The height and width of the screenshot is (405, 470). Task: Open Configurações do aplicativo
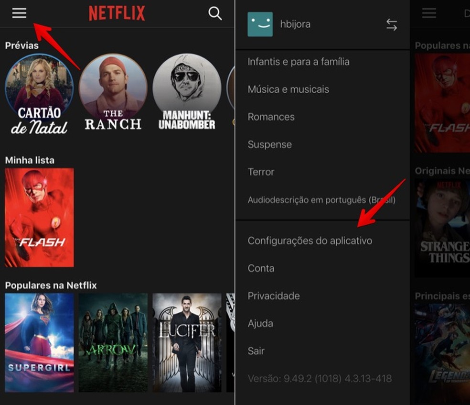[310, 241]
